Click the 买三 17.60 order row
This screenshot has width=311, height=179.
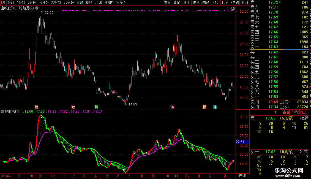pyautogui.click(x=279, y=62)
